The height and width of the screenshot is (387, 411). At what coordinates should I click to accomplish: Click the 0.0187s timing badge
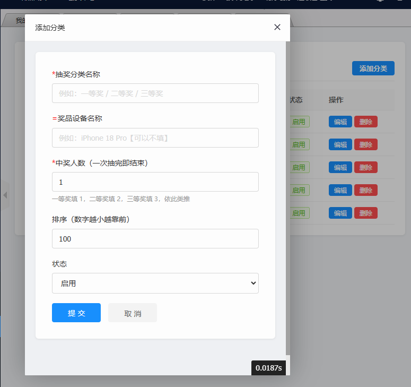pyautogui.click(x=268, y=368)
